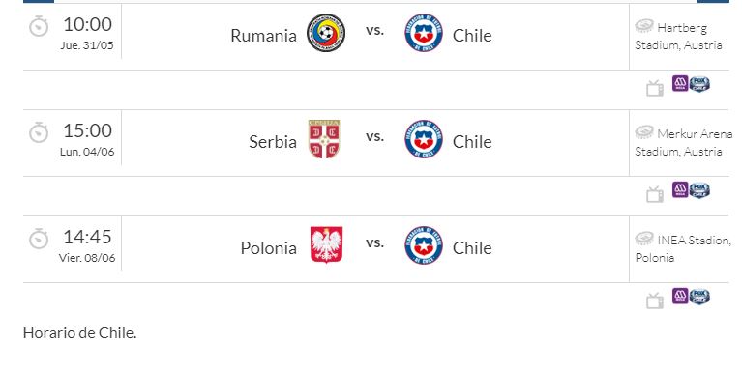
Task: Click Chile crest in Serbia match row
Action: pyautogui.click(x=424, y=139)
